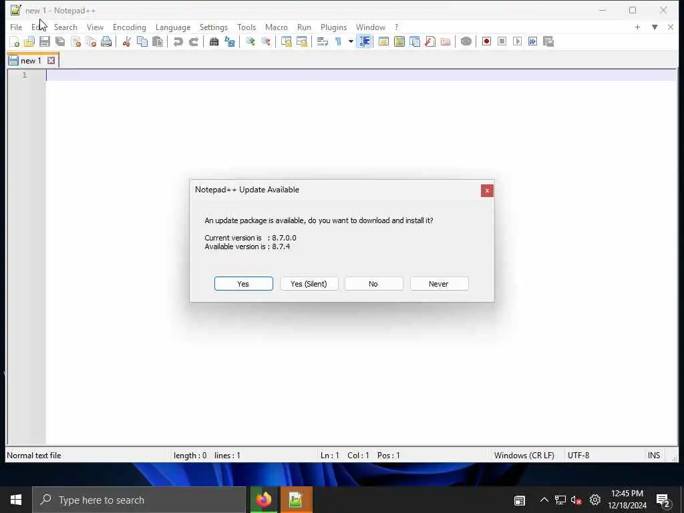Screen dimensions: 684x513
Task: Click the Yes (Silent) button
Action: point(309,283)
